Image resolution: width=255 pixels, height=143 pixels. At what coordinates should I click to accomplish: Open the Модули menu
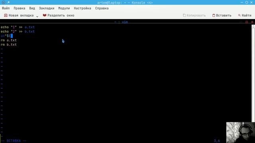tap(64, 8)
